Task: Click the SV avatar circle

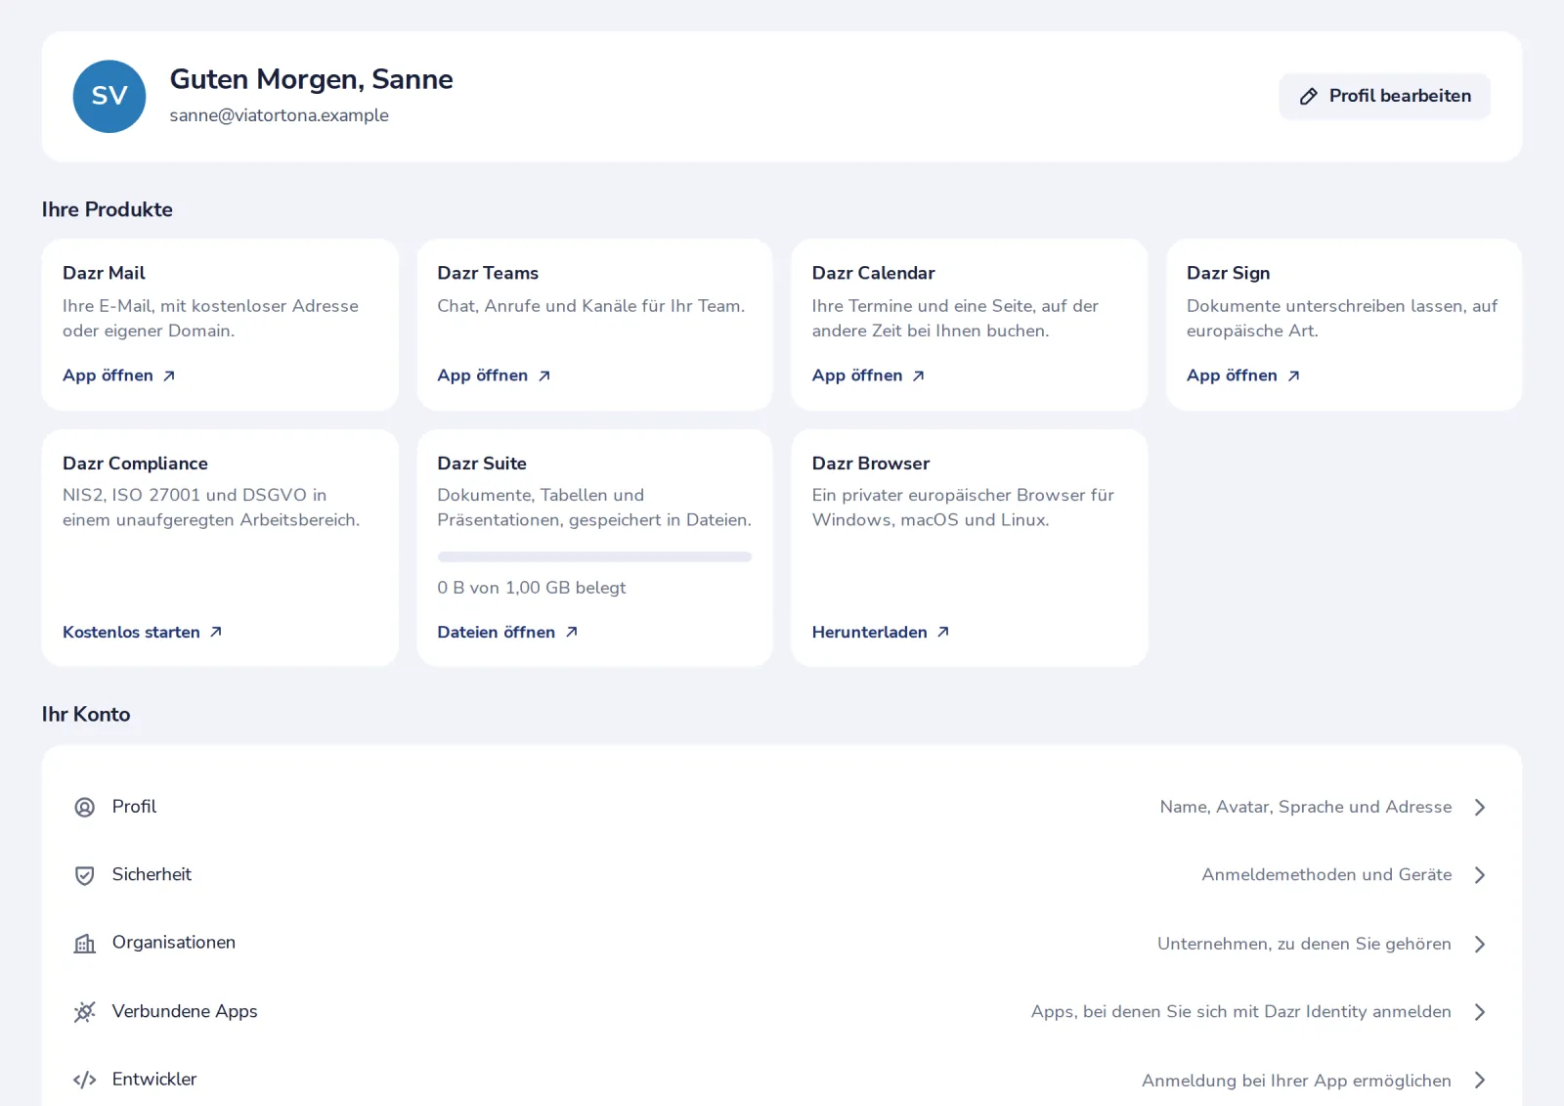Action: click(109, 96)
